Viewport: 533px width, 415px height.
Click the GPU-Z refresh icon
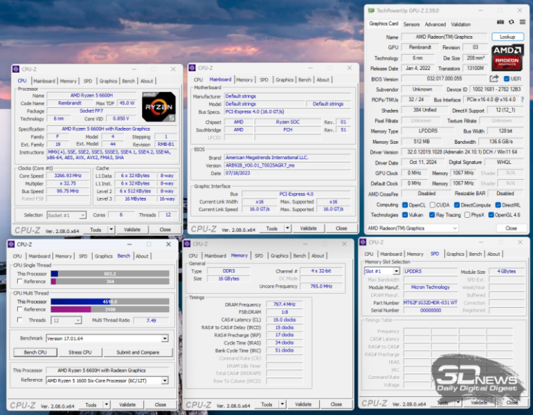pos(509,23)
